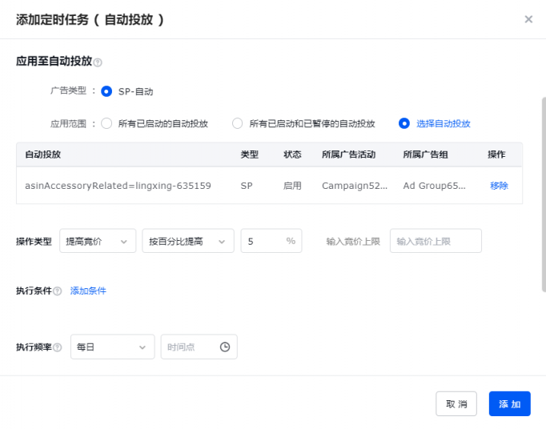Screen dimensions: 546x429
Task: Click help icon next to 应用至自动投放
Action: point(98,62)
